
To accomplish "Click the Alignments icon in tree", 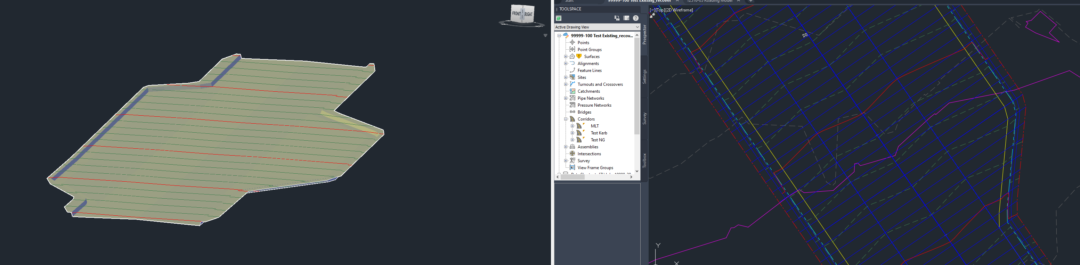I will [572, 63].
